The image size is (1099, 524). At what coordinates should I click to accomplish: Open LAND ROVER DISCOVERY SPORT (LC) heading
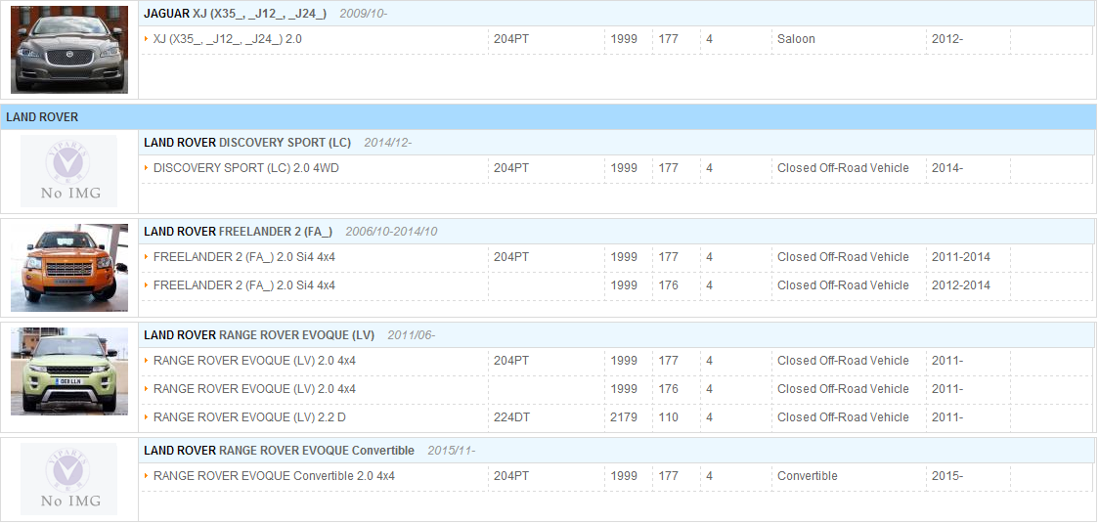pos(247,142)
